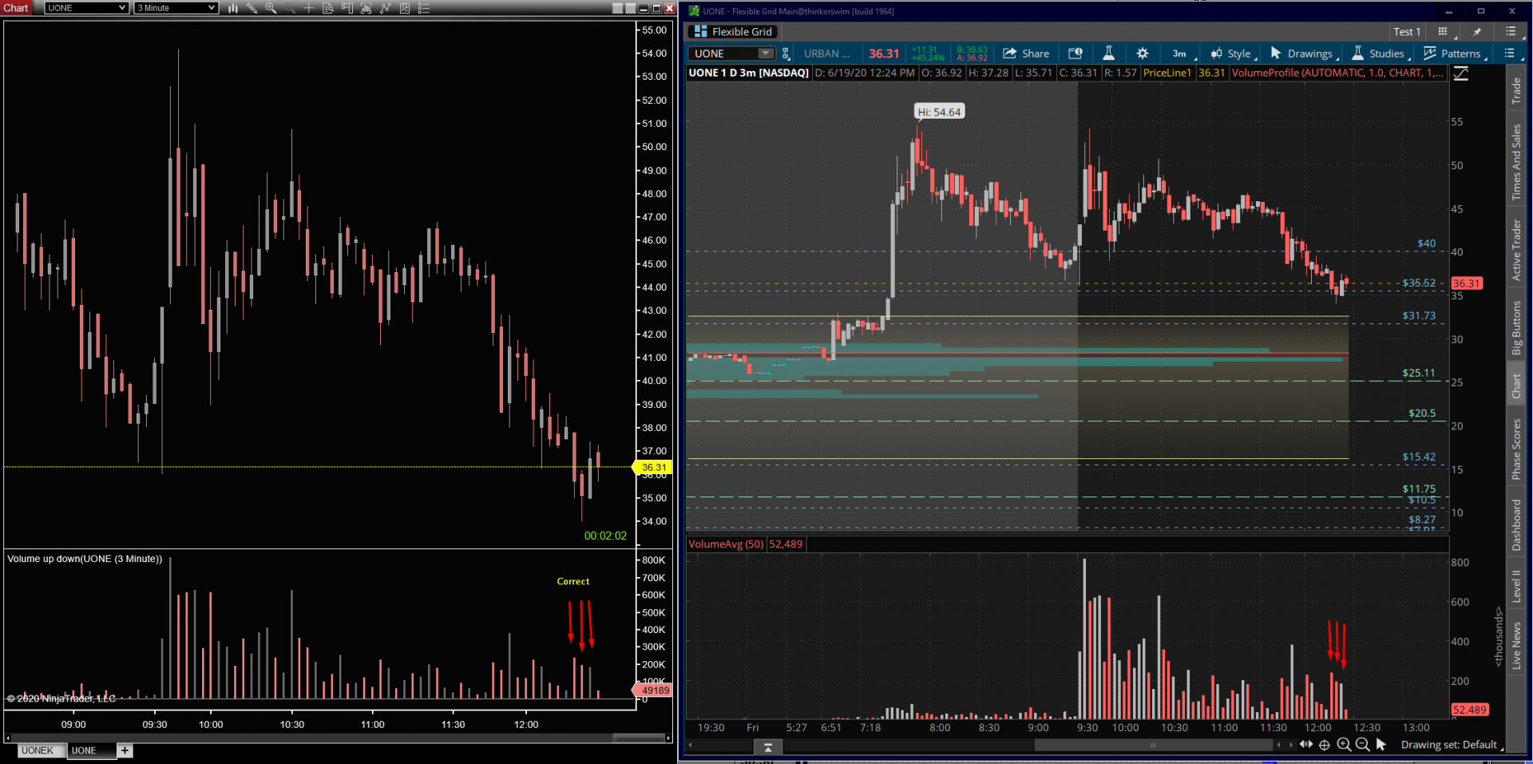This screenshot has width=1533, height=764.
Task: Click the pin icon in Flexible Grid header
Action: point(1477,32)
